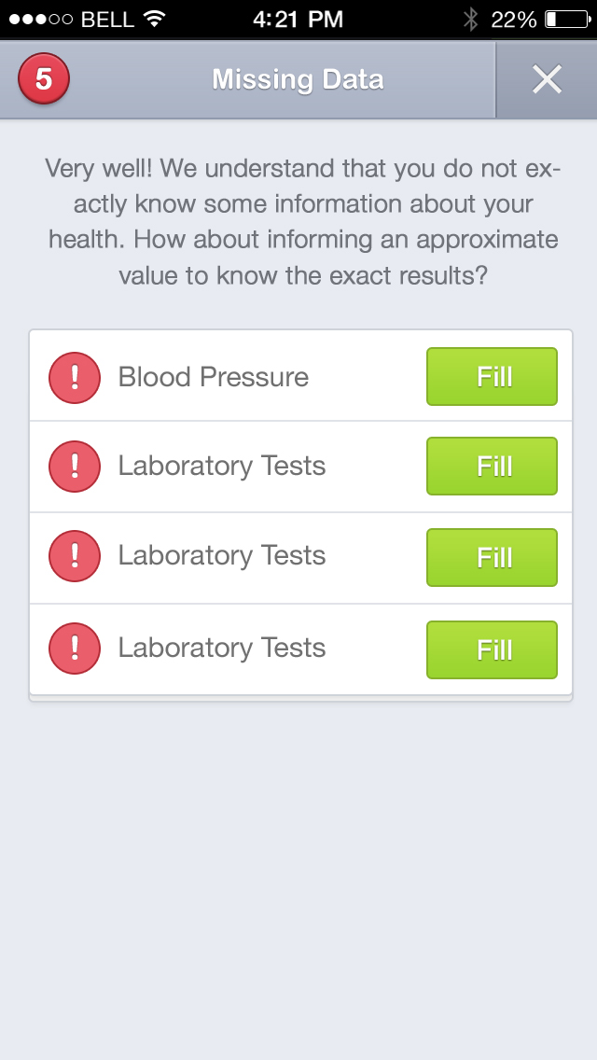Tap the Missing Data header title
597x1060 pixels.
pos(298,79)
